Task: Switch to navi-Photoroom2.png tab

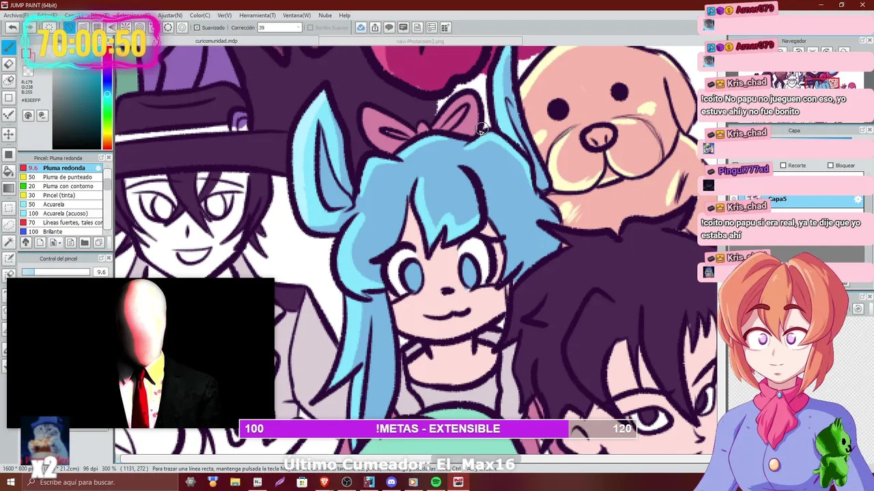Action: [x=420, y=41]
